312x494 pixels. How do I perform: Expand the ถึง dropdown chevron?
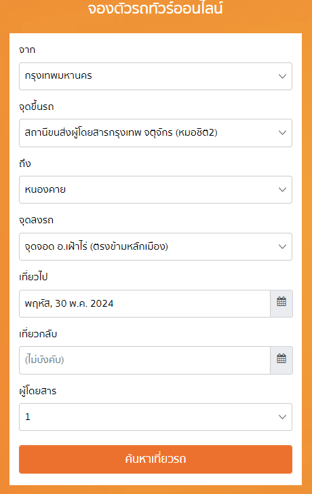point(282,190)
